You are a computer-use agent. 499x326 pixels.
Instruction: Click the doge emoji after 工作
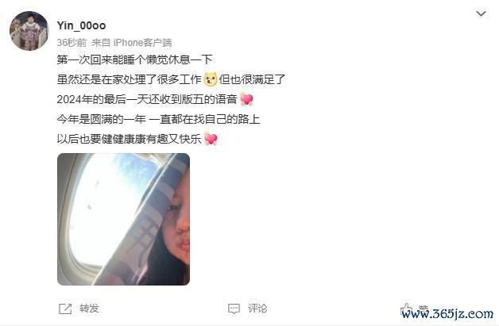(x=211, y=79)
